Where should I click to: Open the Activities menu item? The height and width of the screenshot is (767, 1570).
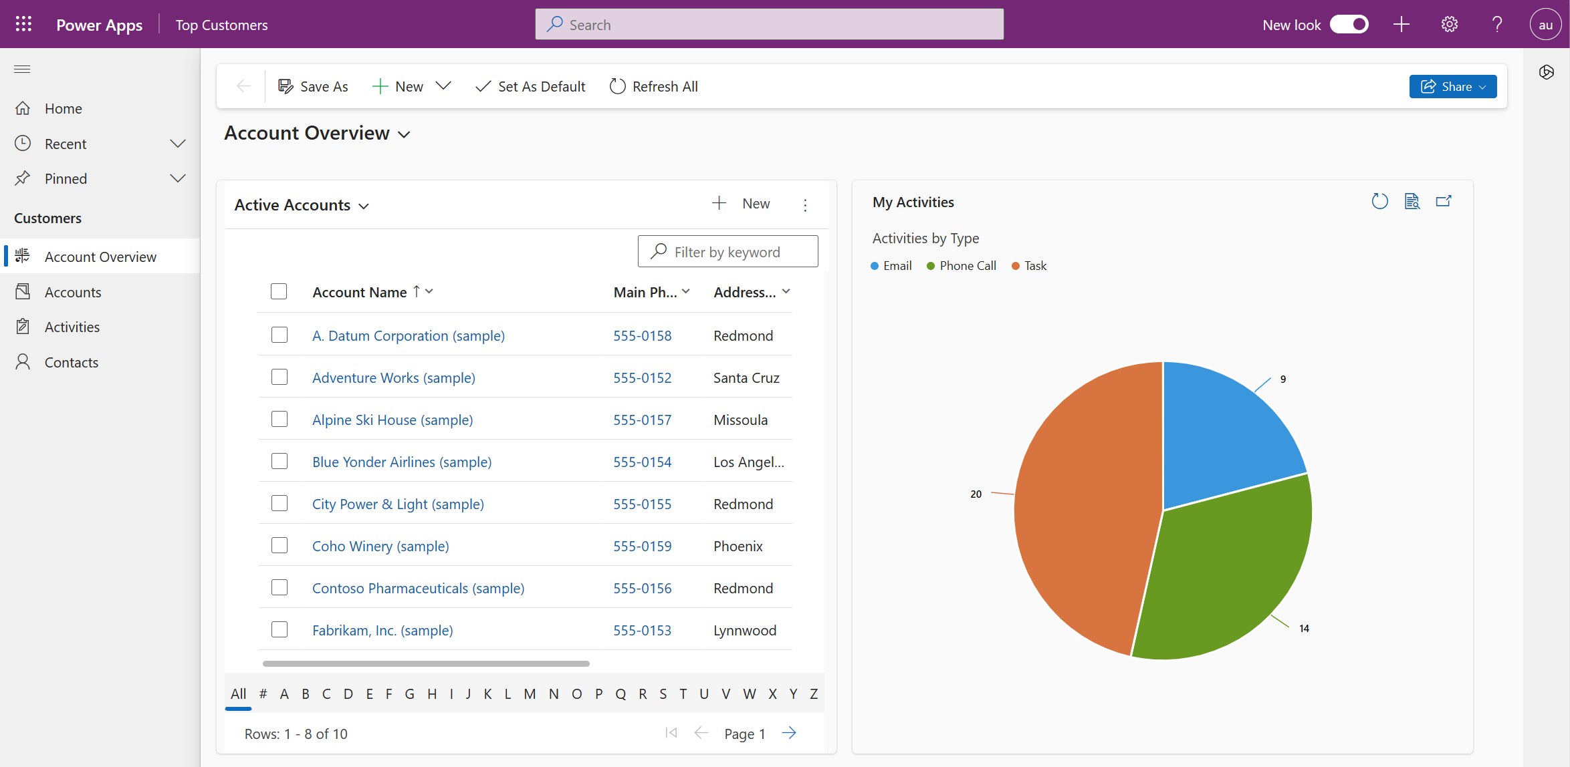pos(71,327)
